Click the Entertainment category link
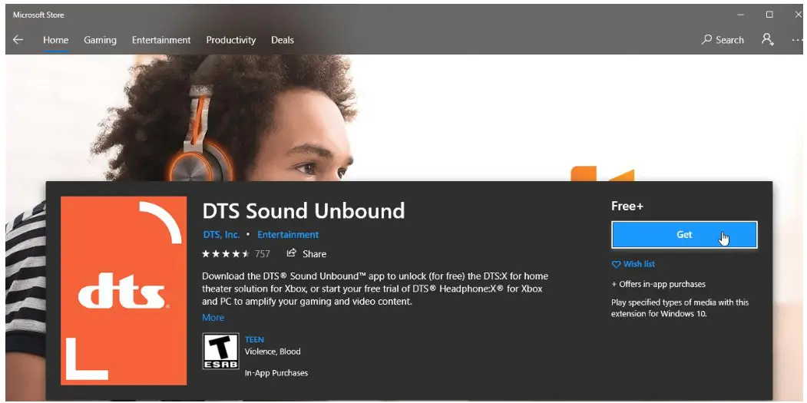Image resolution: width=807 pixels, height=403 pixels. tap(288, 235)
